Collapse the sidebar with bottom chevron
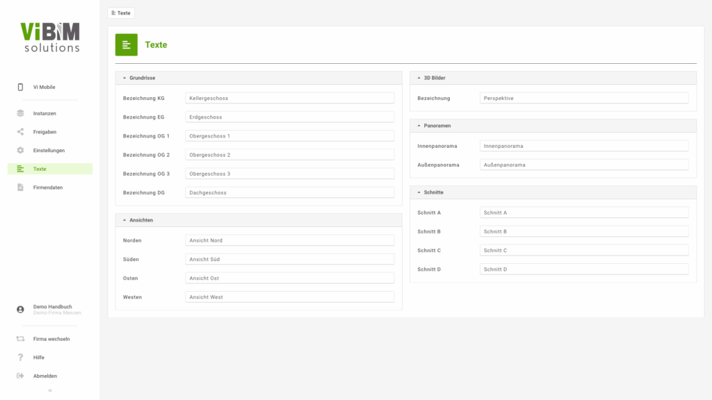 [x=49, y=390]
